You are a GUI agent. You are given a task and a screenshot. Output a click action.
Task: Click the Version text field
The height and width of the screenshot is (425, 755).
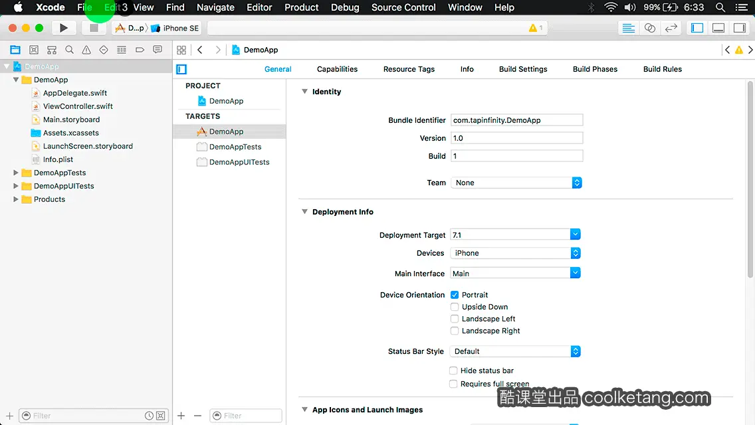(516, 138)
